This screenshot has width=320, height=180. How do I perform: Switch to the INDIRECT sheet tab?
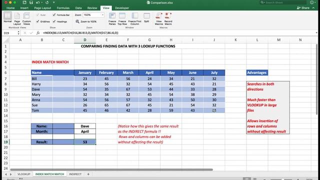coord(75,174)
